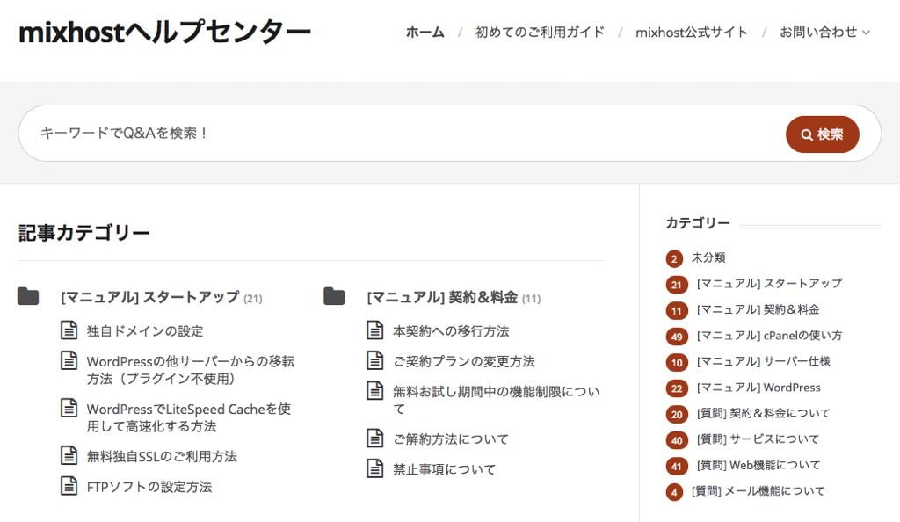Open article 禁止事項について
This screenshot has height=522, width=900.
(444, 469)
